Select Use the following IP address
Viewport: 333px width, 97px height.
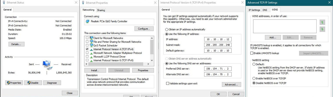[167, 34]
